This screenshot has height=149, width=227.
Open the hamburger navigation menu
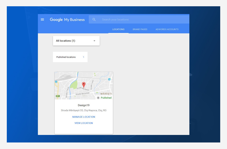[x=42, y=20]
